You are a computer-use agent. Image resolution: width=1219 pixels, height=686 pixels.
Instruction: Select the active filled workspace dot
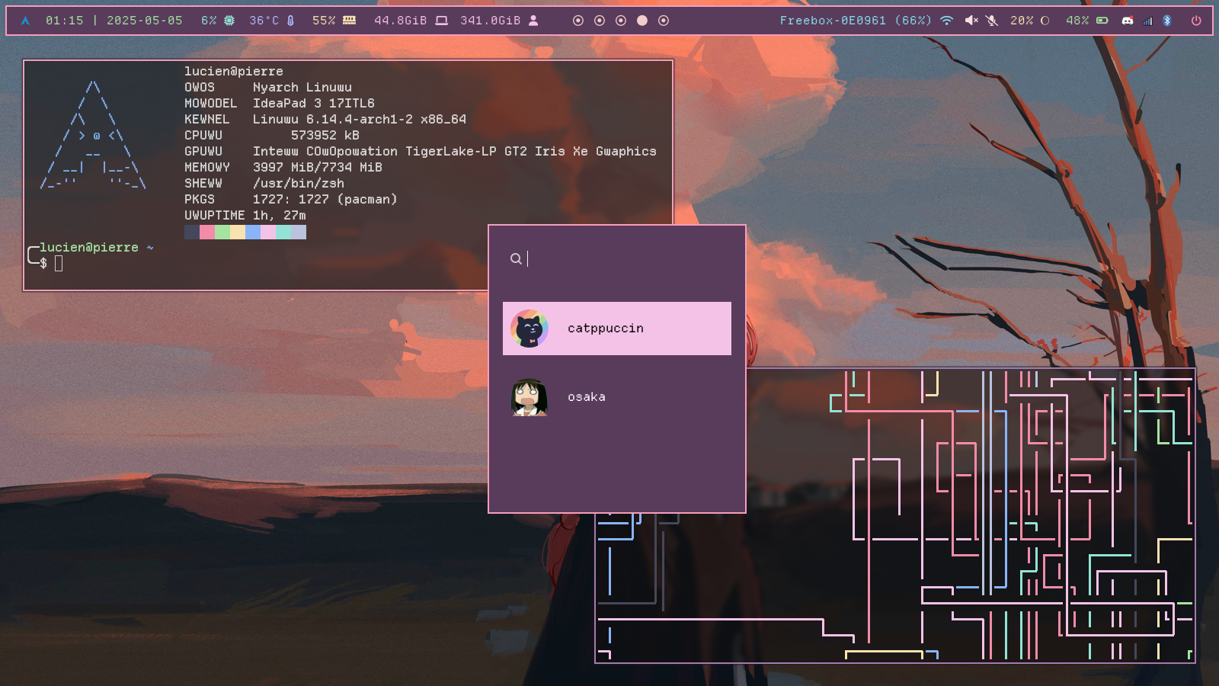[x=642, y=21]
